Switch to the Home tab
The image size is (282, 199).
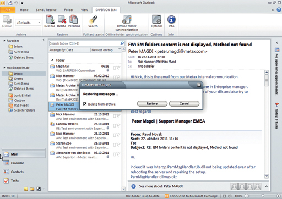(x=24, y=10)
